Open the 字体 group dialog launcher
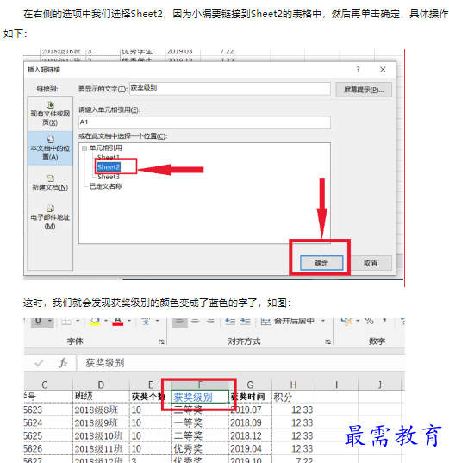Viewport: 449px width, 463px height. [x=161, y=341]
